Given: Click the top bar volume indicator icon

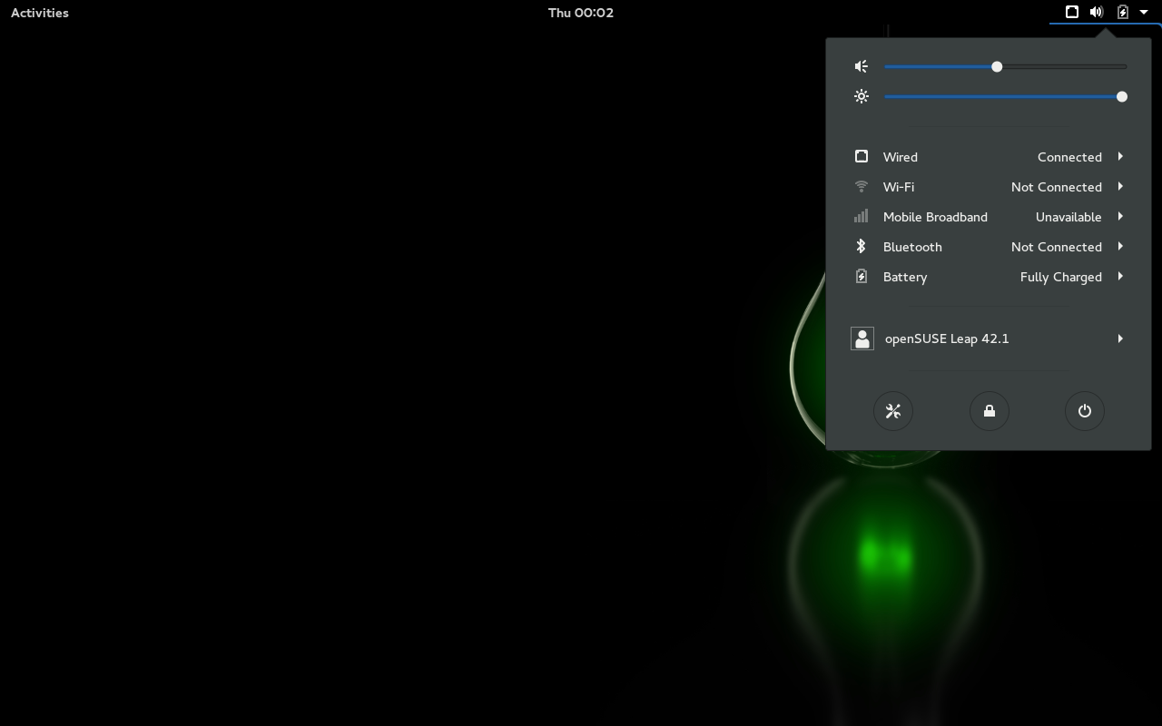Looking at the screenshot, I should [1097, 13].
